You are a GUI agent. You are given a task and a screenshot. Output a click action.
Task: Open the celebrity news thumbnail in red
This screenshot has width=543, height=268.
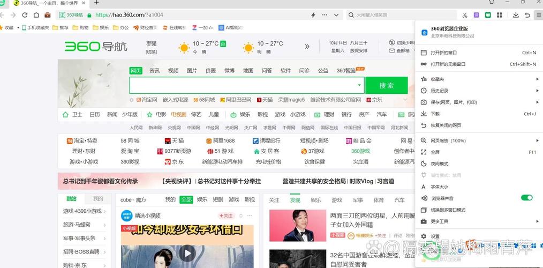[x=298, y=225]
